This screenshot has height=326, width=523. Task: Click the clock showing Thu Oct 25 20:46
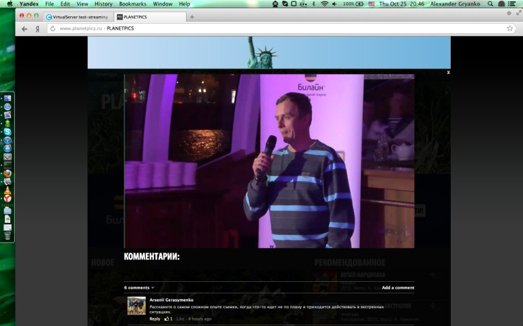coord(402,4)
